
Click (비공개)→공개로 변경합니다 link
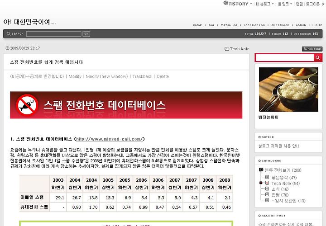(37, 76)
